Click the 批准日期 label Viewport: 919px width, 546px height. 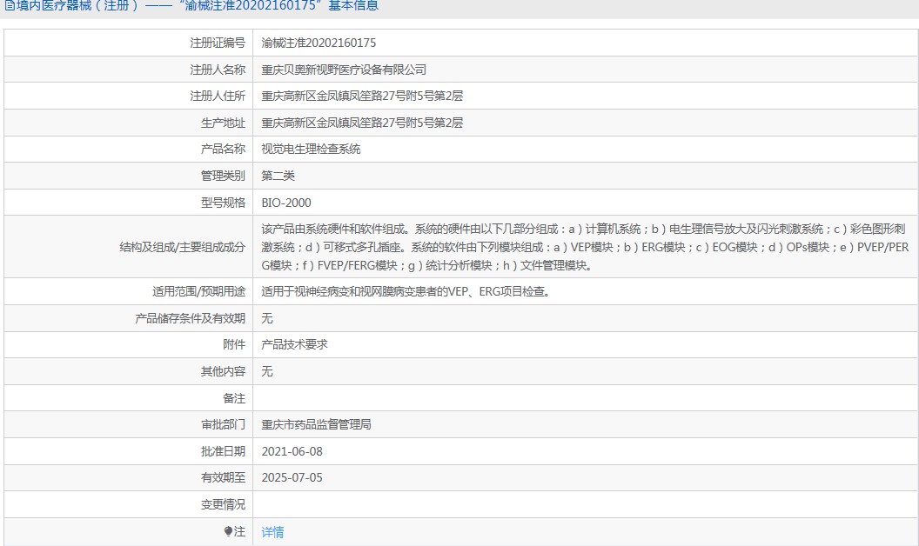224,452
